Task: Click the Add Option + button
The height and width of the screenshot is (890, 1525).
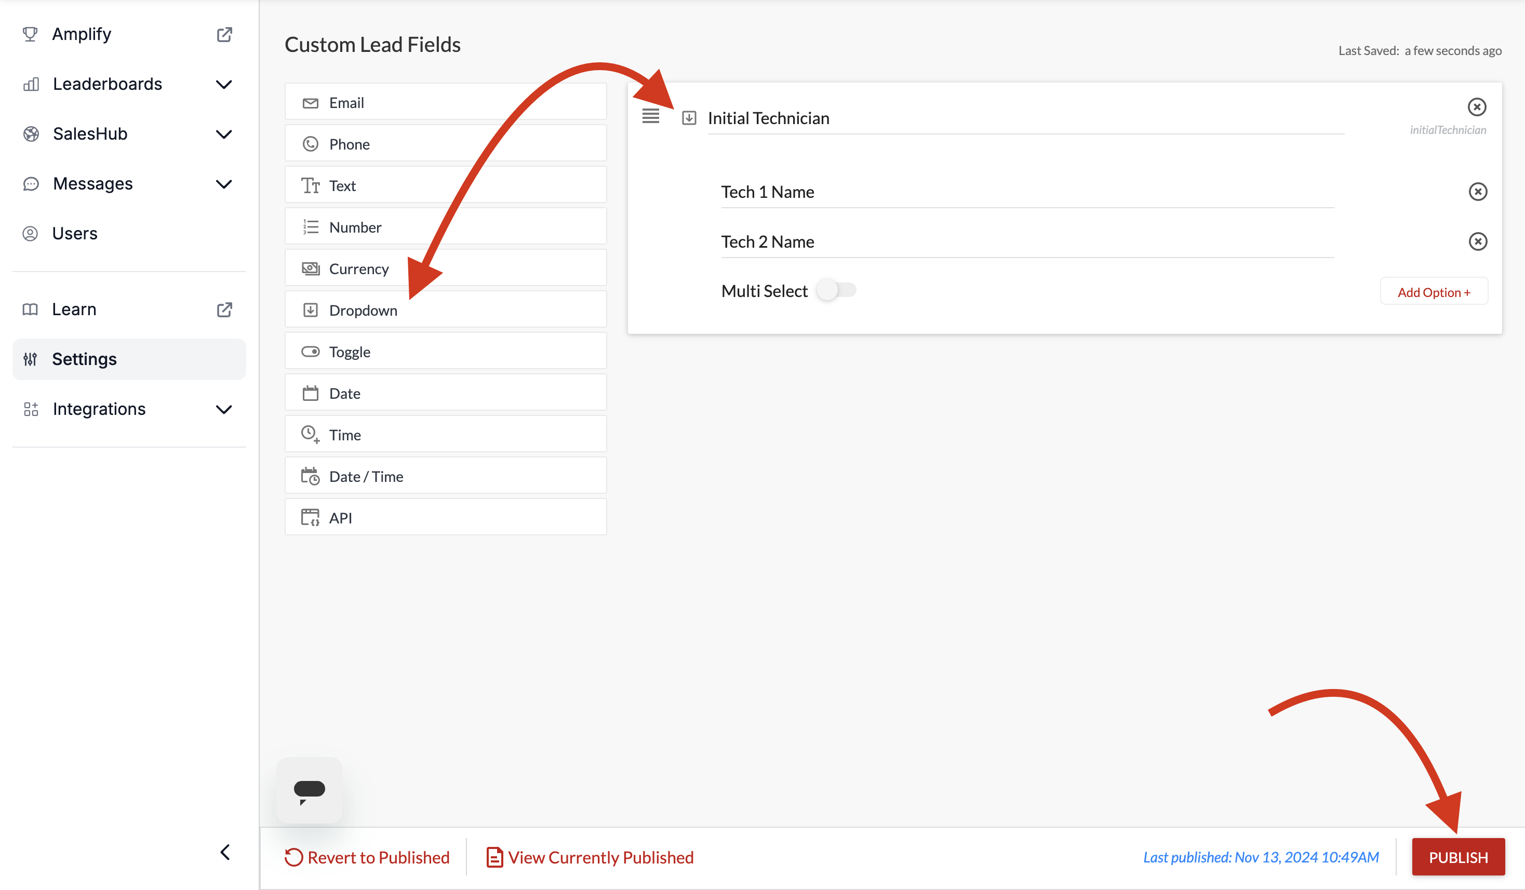Action: point(1434,292)
